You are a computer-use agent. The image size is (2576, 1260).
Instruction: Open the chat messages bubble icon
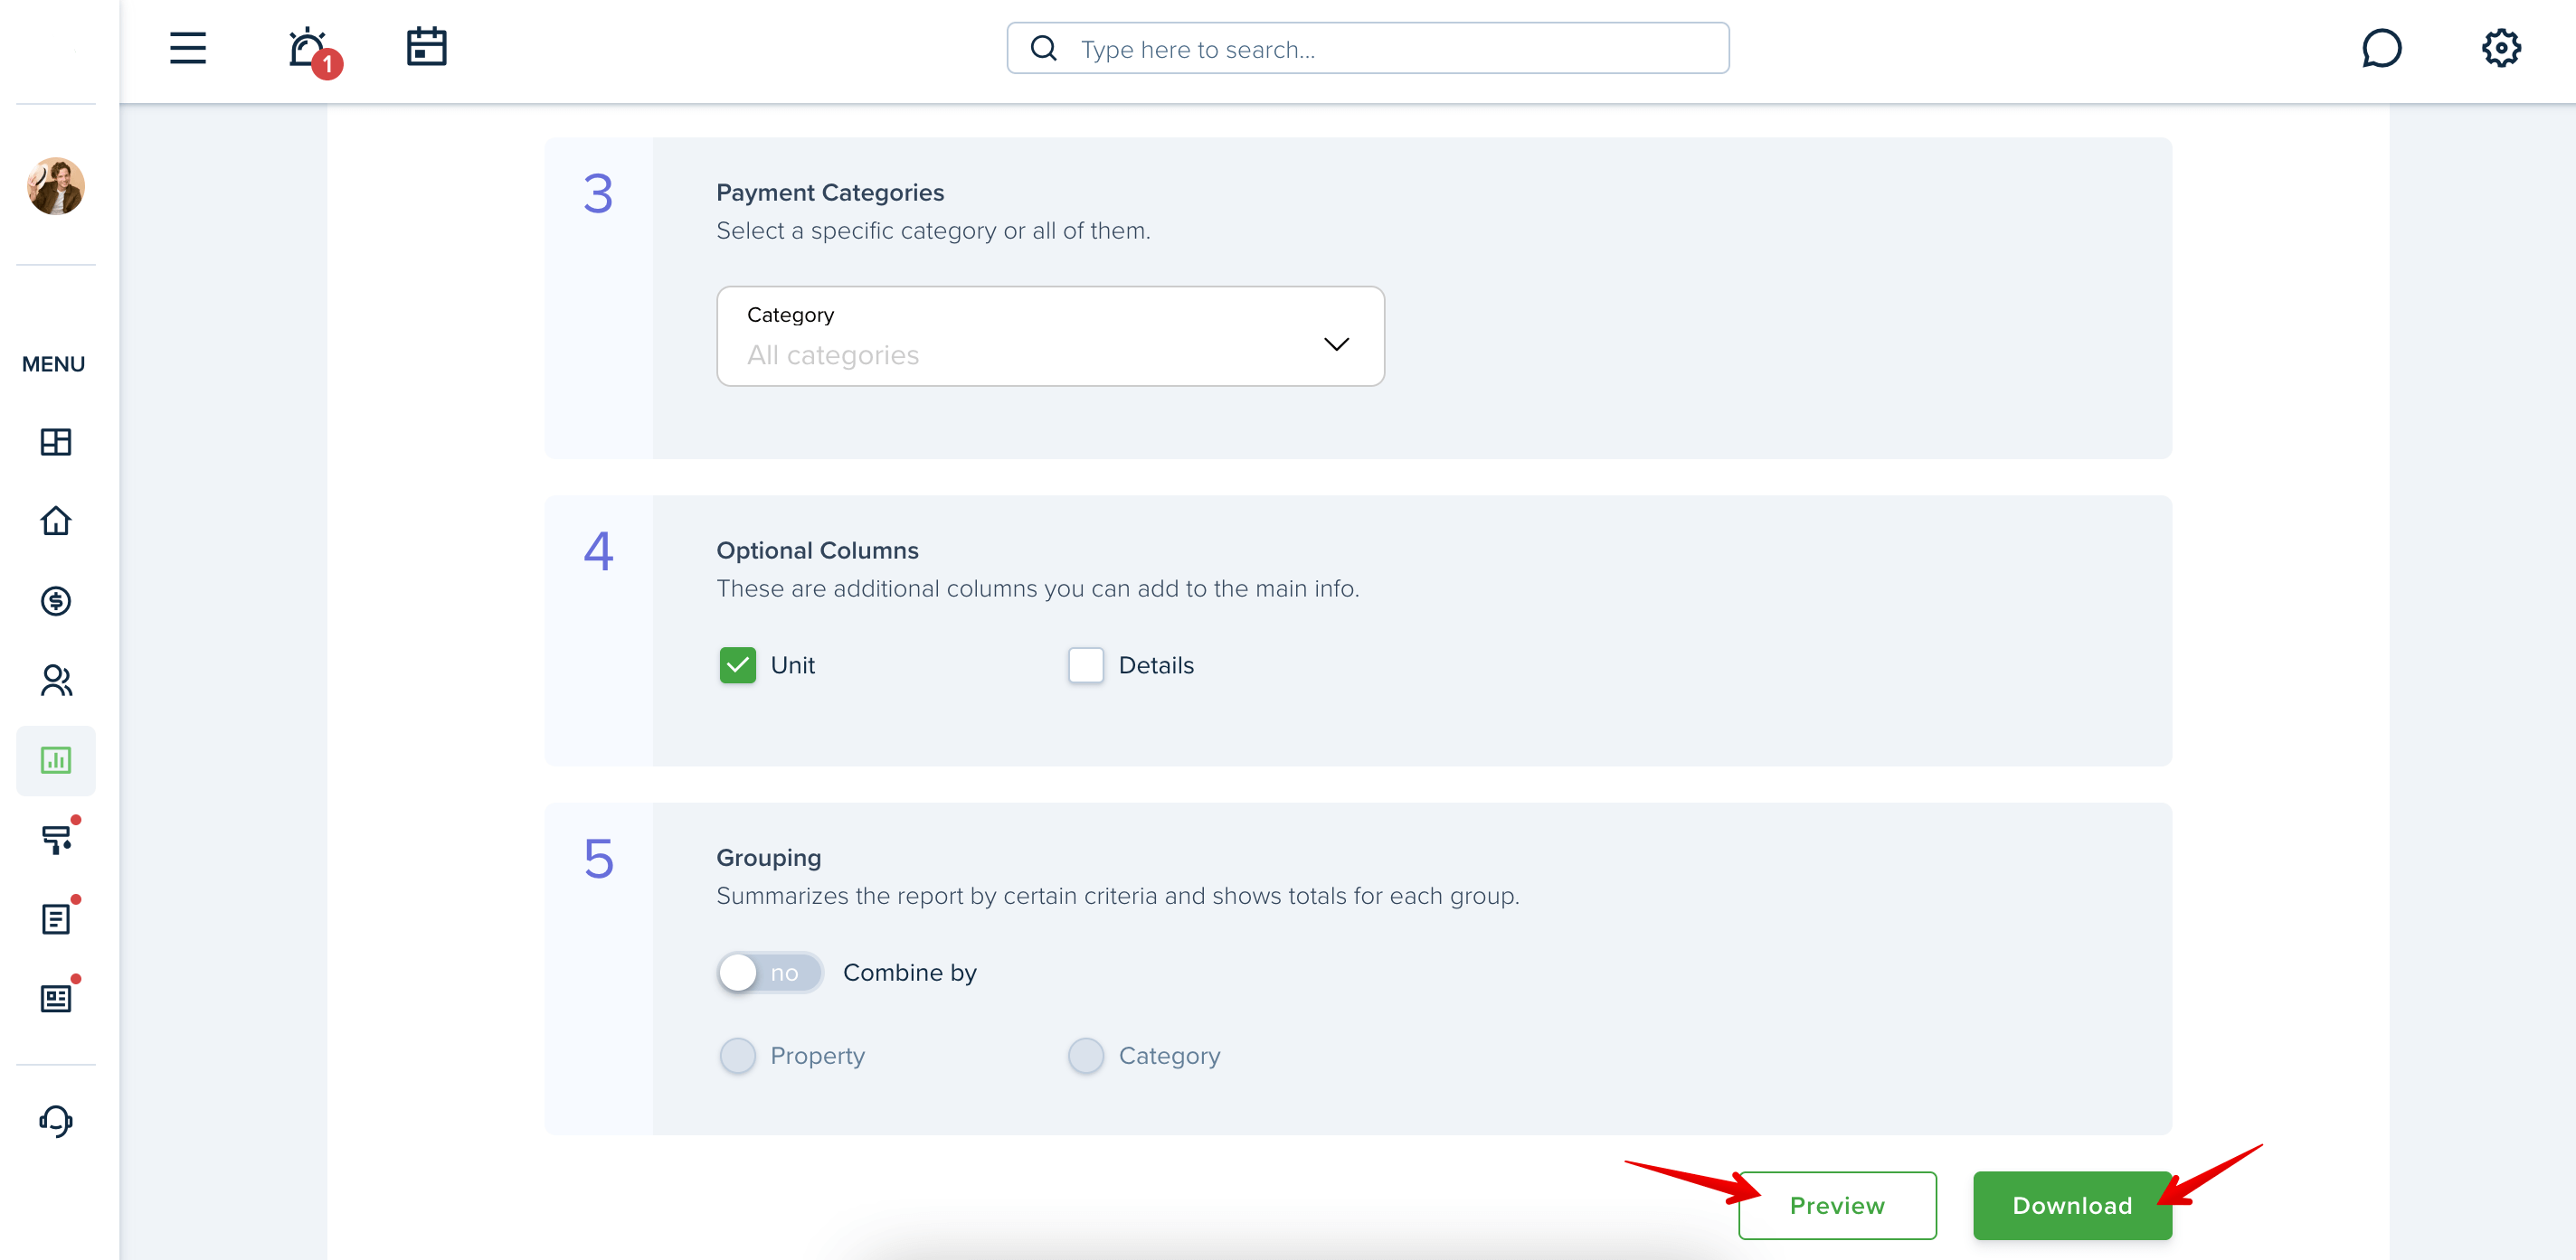pyautogui.click(x=2382, y=48)
